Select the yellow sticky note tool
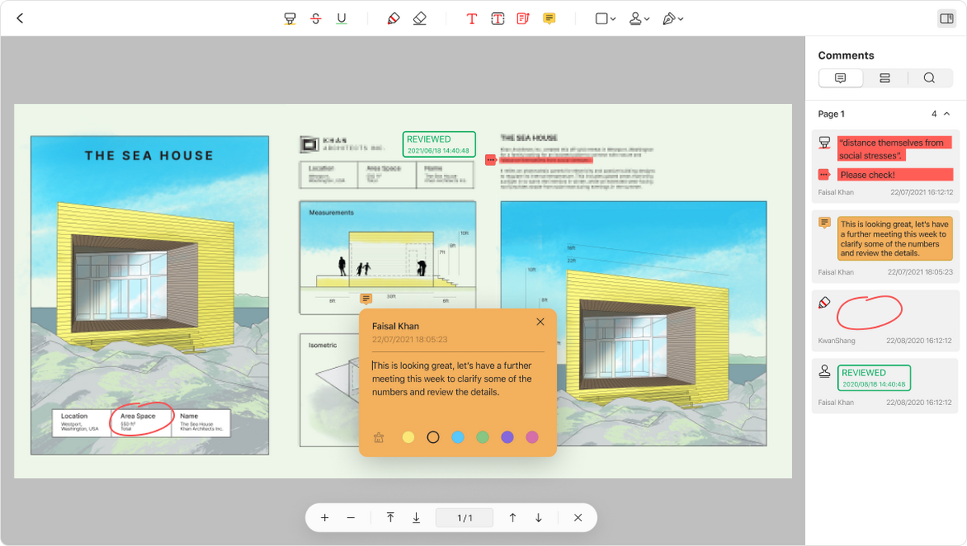 (x=549, y=19)
